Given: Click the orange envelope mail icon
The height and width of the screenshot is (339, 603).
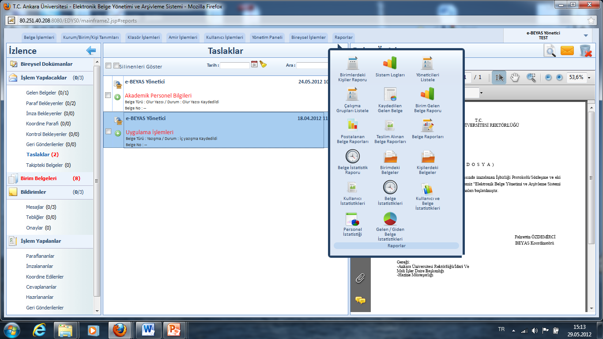Looking at the screenshot, I should (567, 51).
